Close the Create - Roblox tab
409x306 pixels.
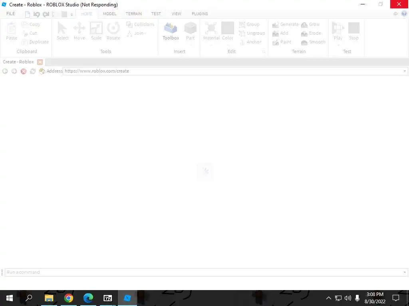[40, 62]
